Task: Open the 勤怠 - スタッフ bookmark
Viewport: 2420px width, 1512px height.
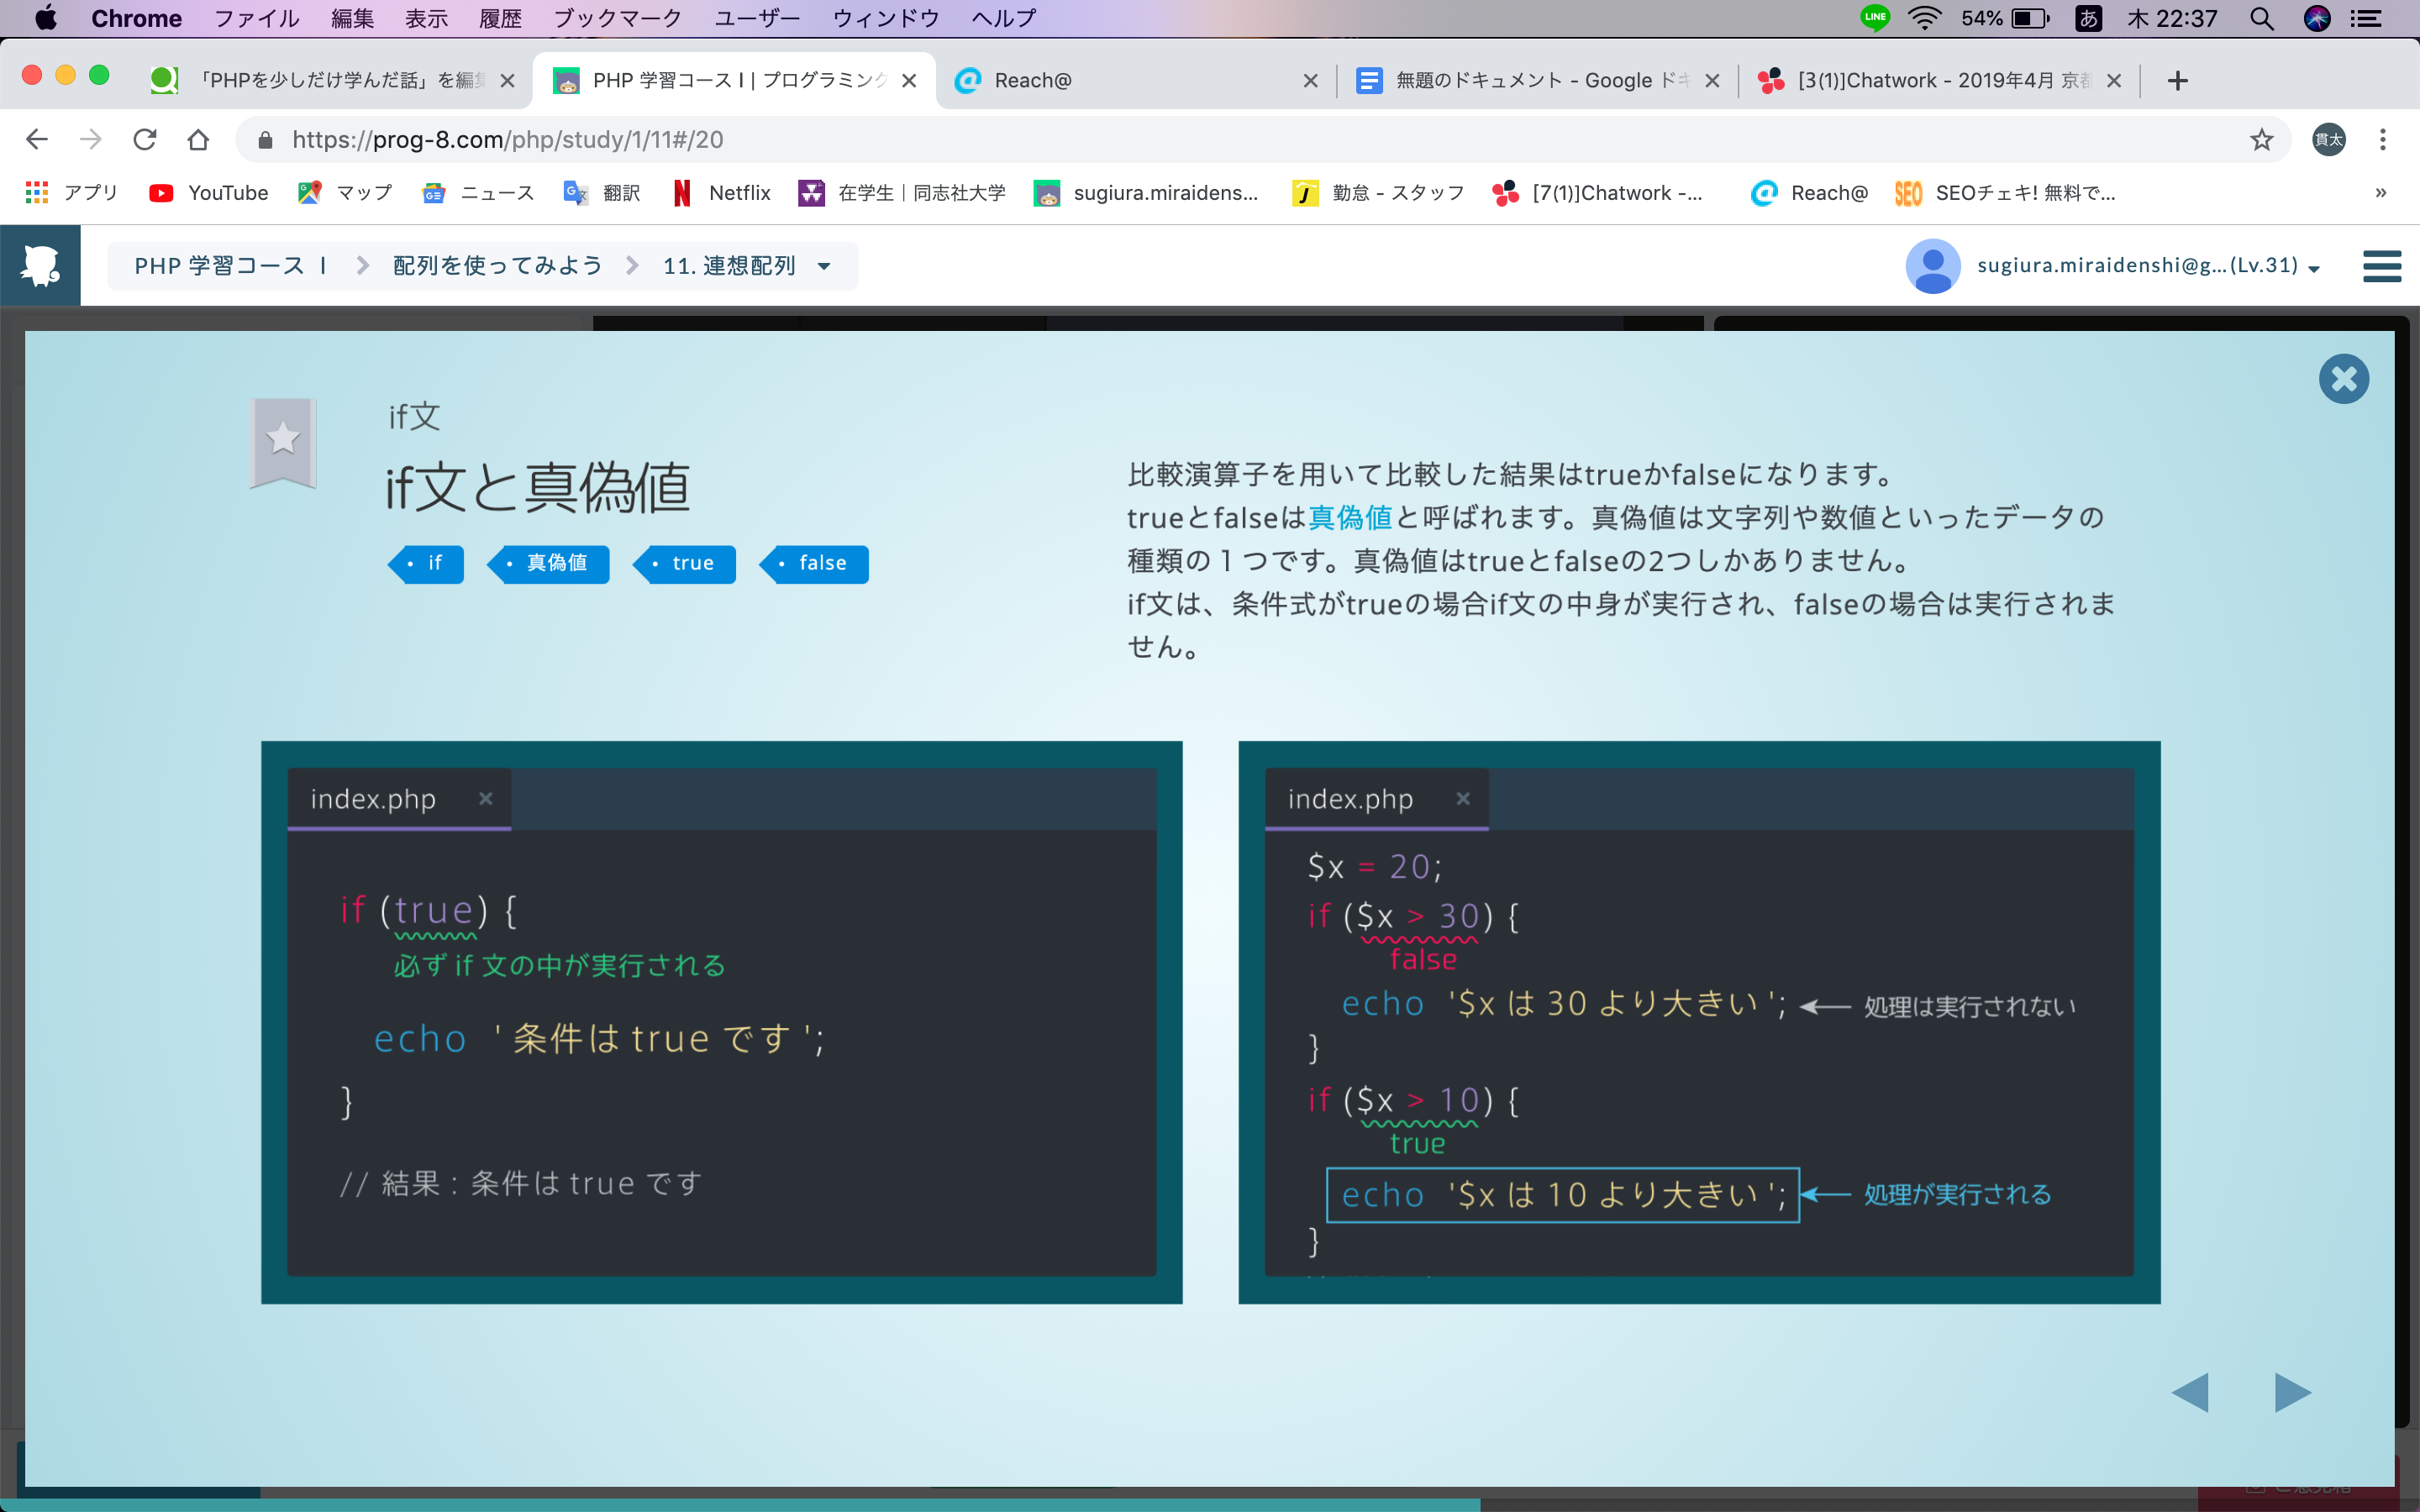Action: coord(1378,193)
